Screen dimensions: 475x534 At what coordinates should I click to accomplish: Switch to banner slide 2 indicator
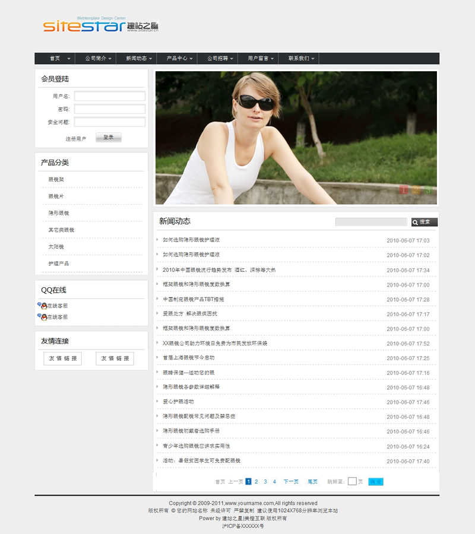(x=416, y=190)
